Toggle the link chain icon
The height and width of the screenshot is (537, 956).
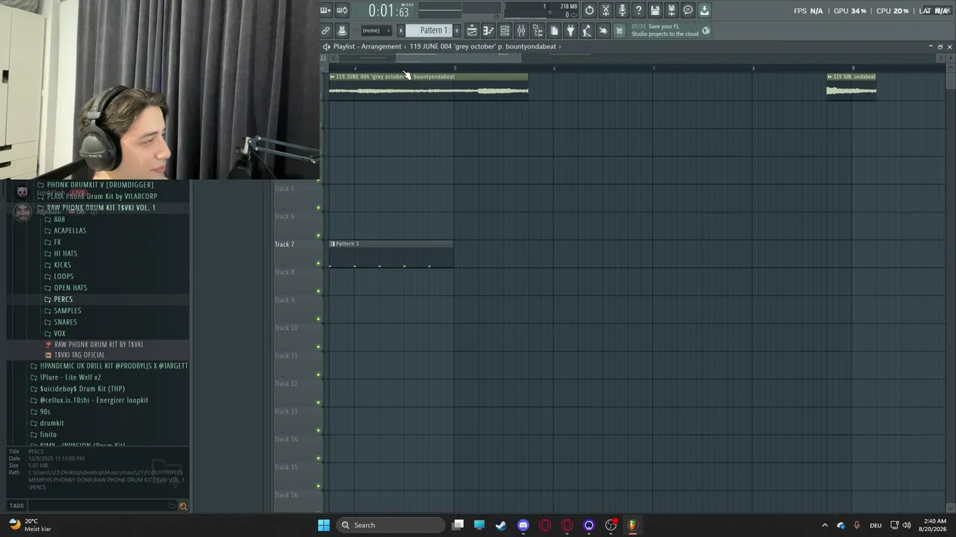point(326,31)
